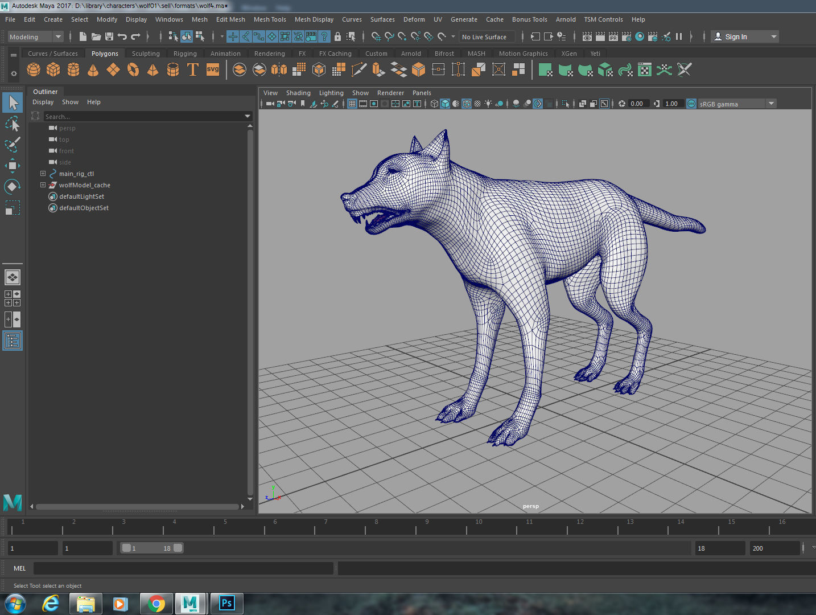
Task: Create a polygon cone from the shelf
Action: tap(93, 70)
